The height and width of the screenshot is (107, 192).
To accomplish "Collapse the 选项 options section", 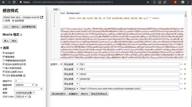I will 5,48.
